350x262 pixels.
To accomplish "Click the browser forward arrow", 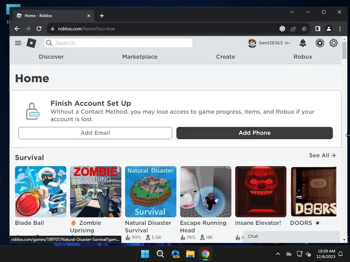I will point(28,29).
